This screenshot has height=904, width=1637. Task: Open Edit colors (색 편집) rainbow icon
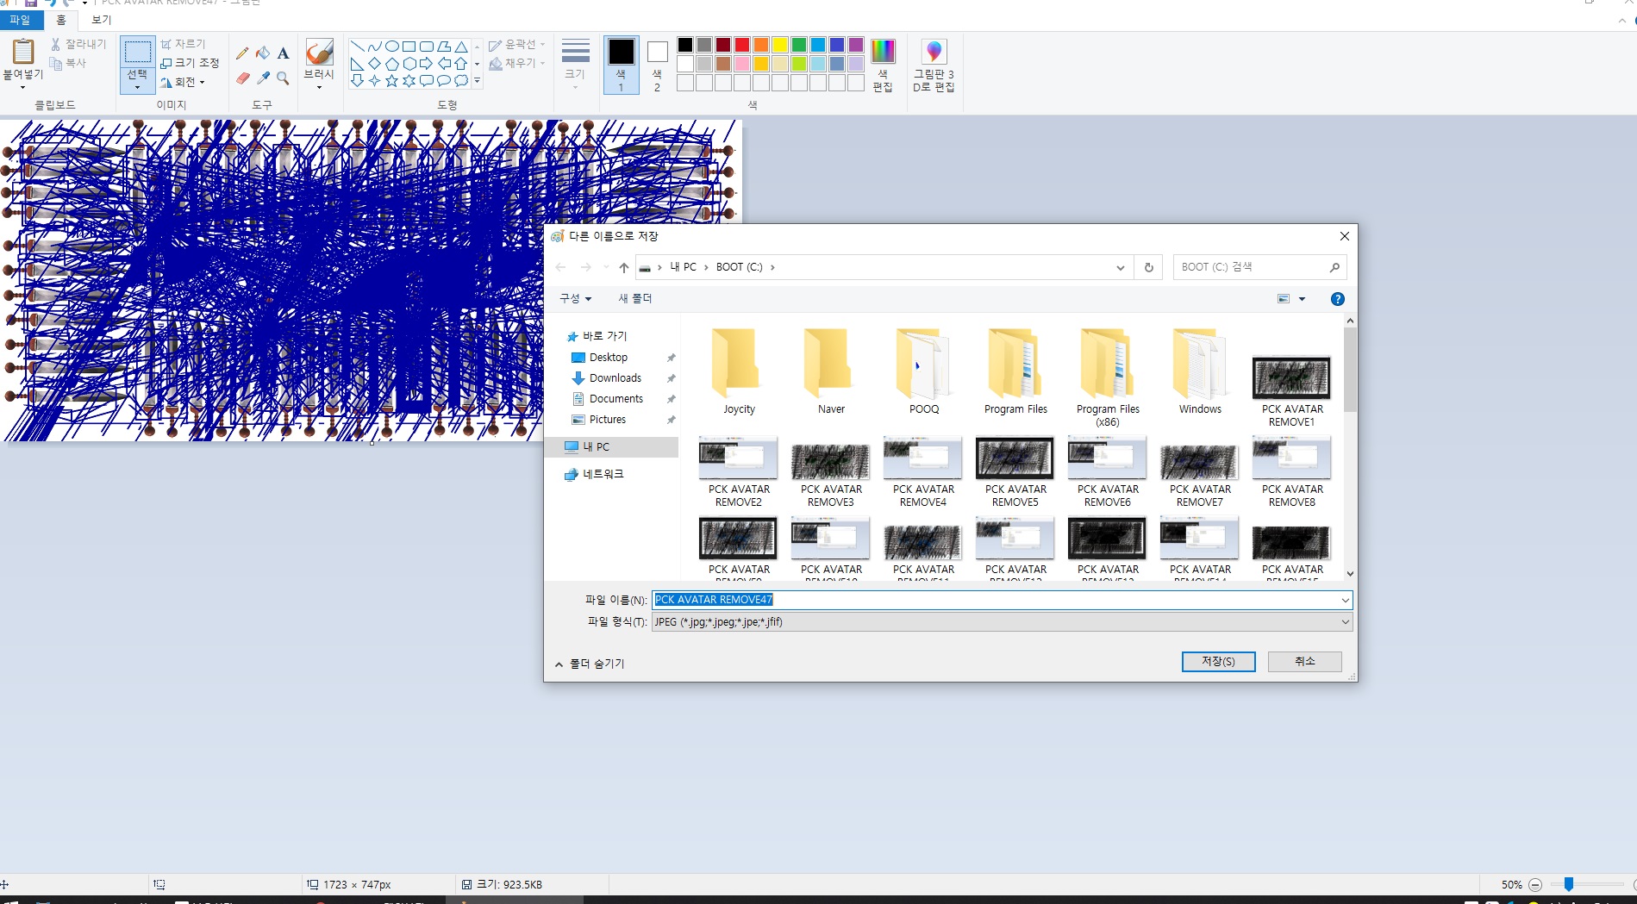(883, 65)
